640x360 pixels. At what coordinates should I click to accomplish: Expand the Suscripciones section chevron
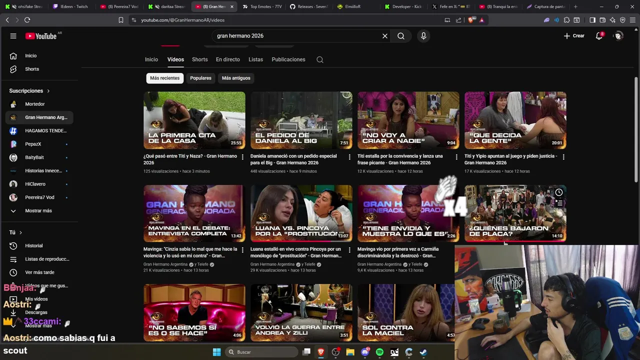coord(48,91)
